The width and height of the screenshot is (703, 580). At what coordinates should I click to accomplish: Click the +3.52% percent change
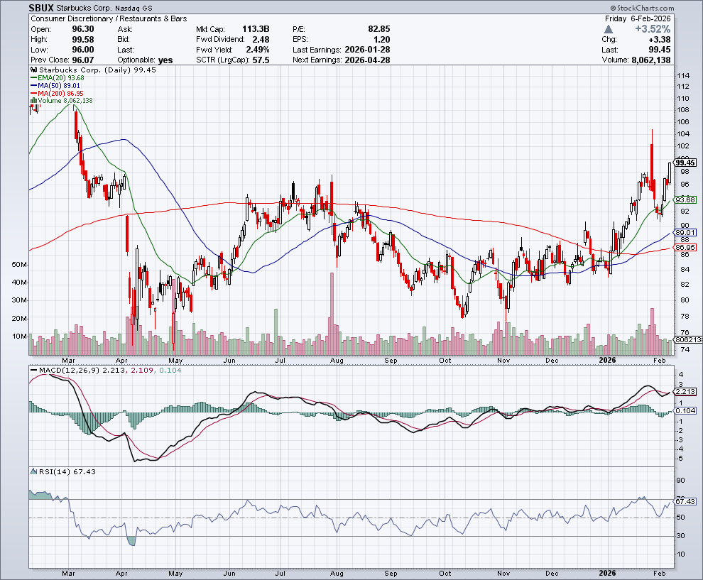point(653,29)
